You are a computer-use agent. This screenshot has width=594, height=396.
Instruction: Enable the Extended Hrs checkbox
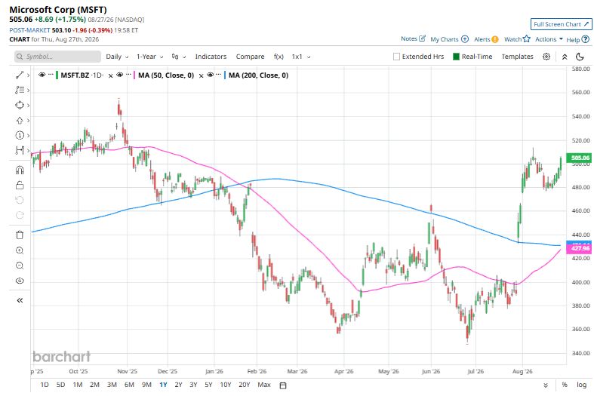pyautogui.click(x=397, y=57)
